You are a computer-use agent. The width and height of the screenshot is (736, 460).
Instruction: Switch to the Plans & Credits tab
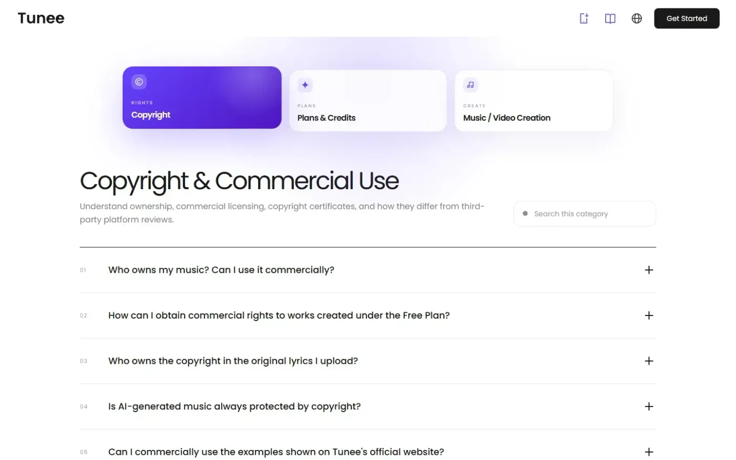click(x=367, y=100)
